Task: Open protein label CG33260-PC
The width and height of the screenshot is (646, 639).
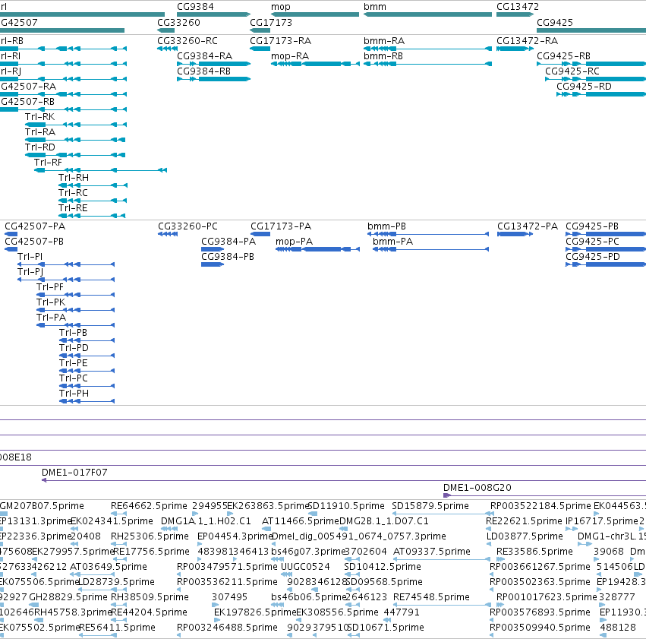Action: click(x=187, y=226)
